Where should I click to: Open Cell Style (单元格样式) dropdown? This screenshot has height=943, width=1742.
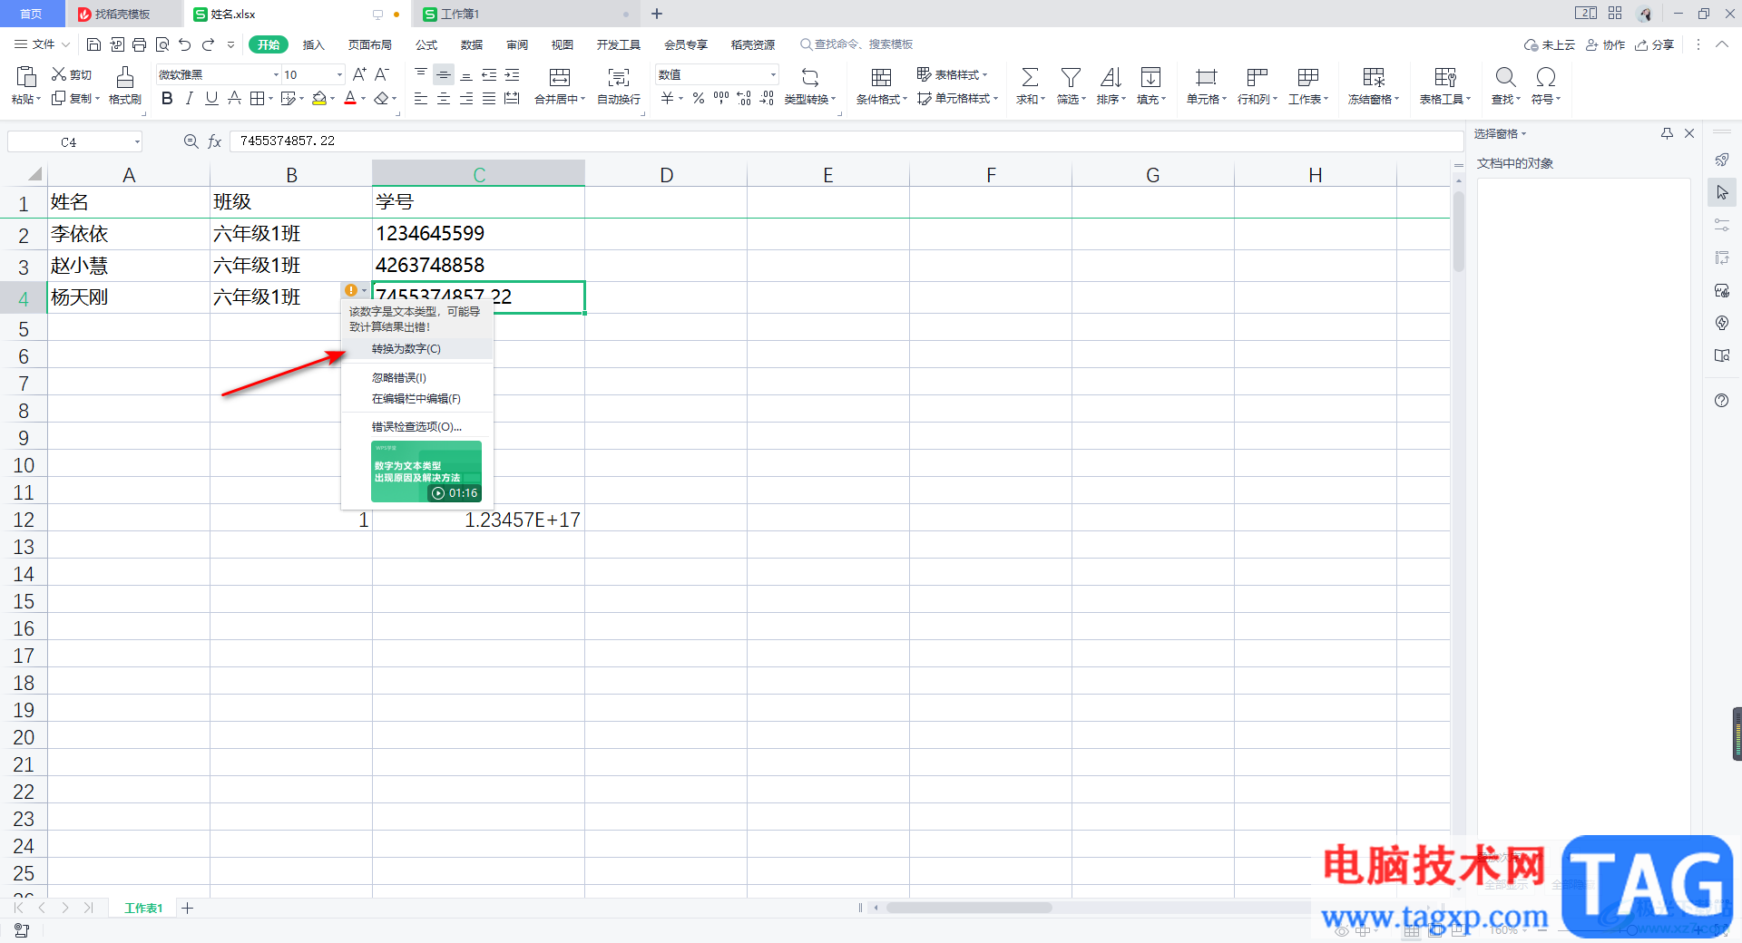(957, 98)
